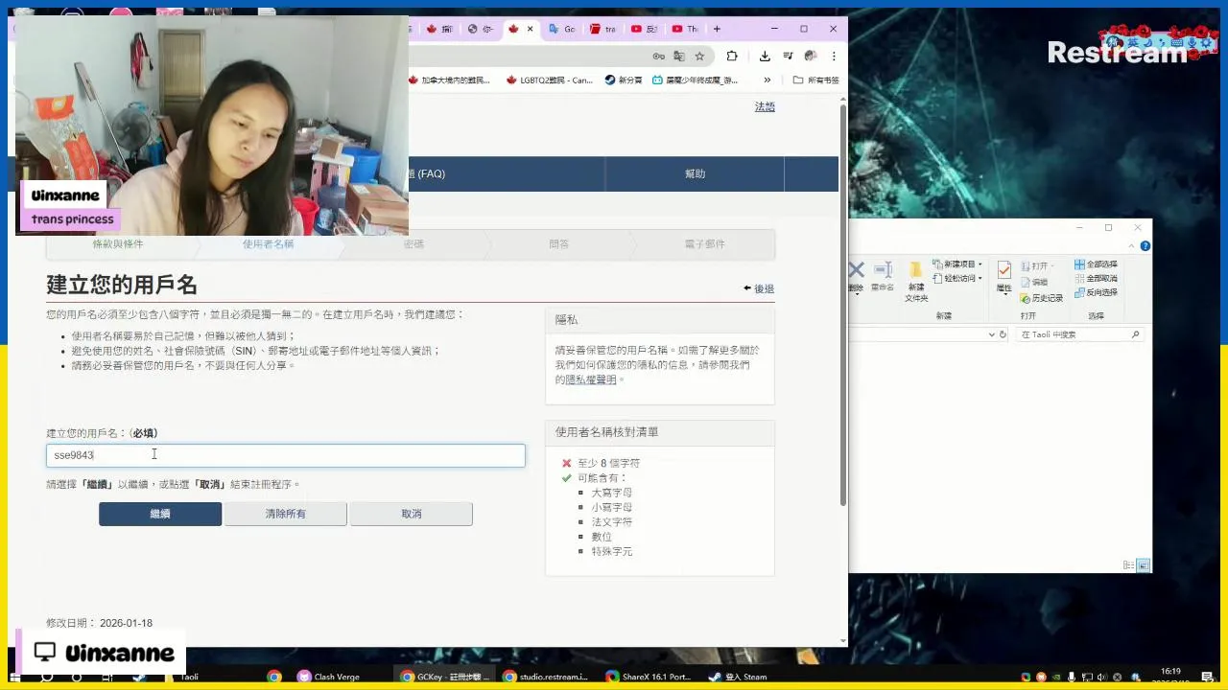Switch to the Google Translate tab
This screenshot has width=1228, height=690.
coord(561,29)
